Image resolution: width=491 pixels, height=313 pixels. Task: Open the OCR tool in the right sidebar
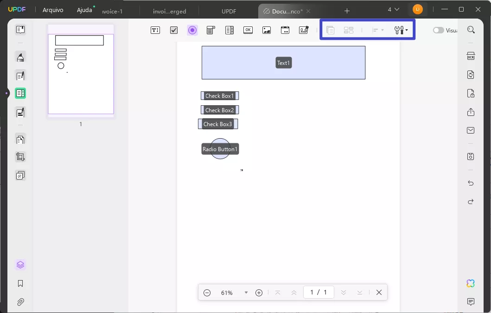[471, 56]
